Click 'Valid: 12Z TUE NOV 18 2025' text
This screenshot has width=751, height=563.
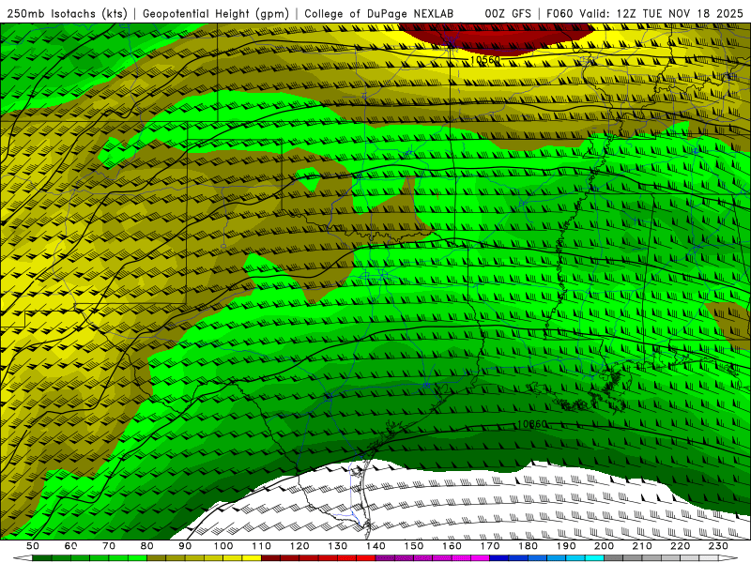tap(662, 13)
